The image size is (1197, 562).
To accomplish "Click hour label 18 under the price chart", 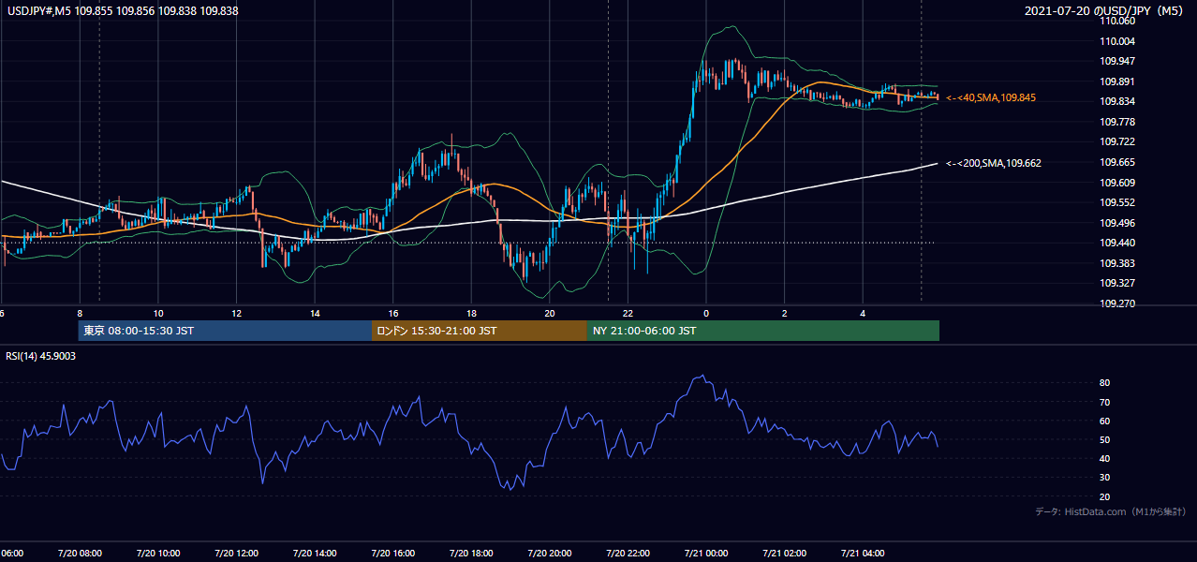I will click(471, 313).
